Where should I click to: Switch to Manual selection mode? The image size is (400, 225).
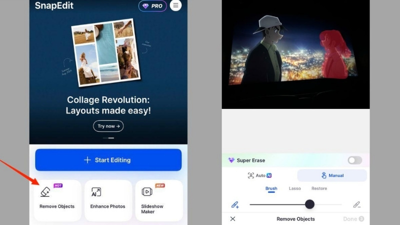click(x=332, y=175)
